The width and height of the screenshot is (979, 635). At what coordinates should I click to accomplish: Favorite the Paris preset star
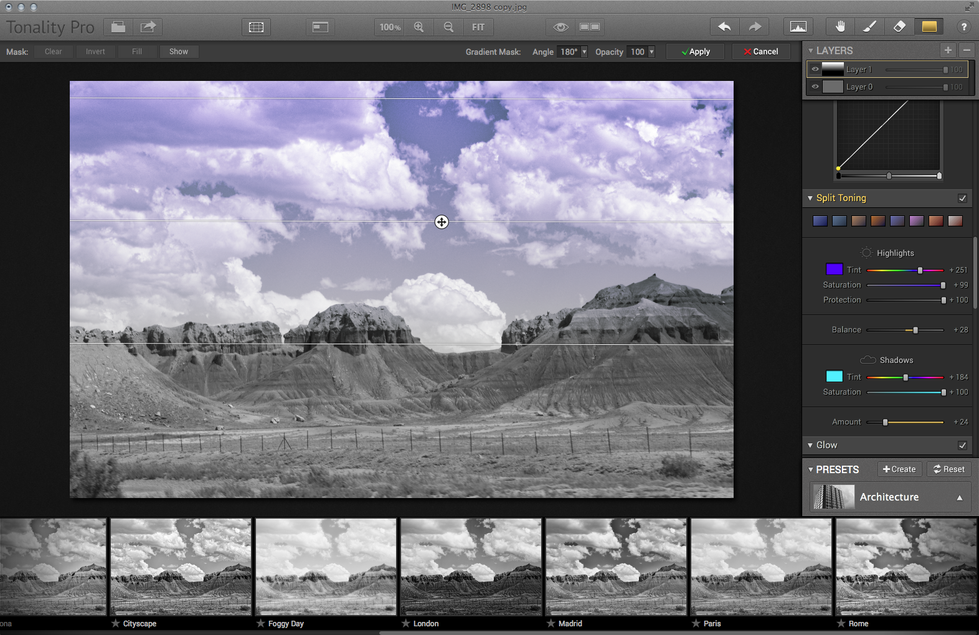point(696,623)
